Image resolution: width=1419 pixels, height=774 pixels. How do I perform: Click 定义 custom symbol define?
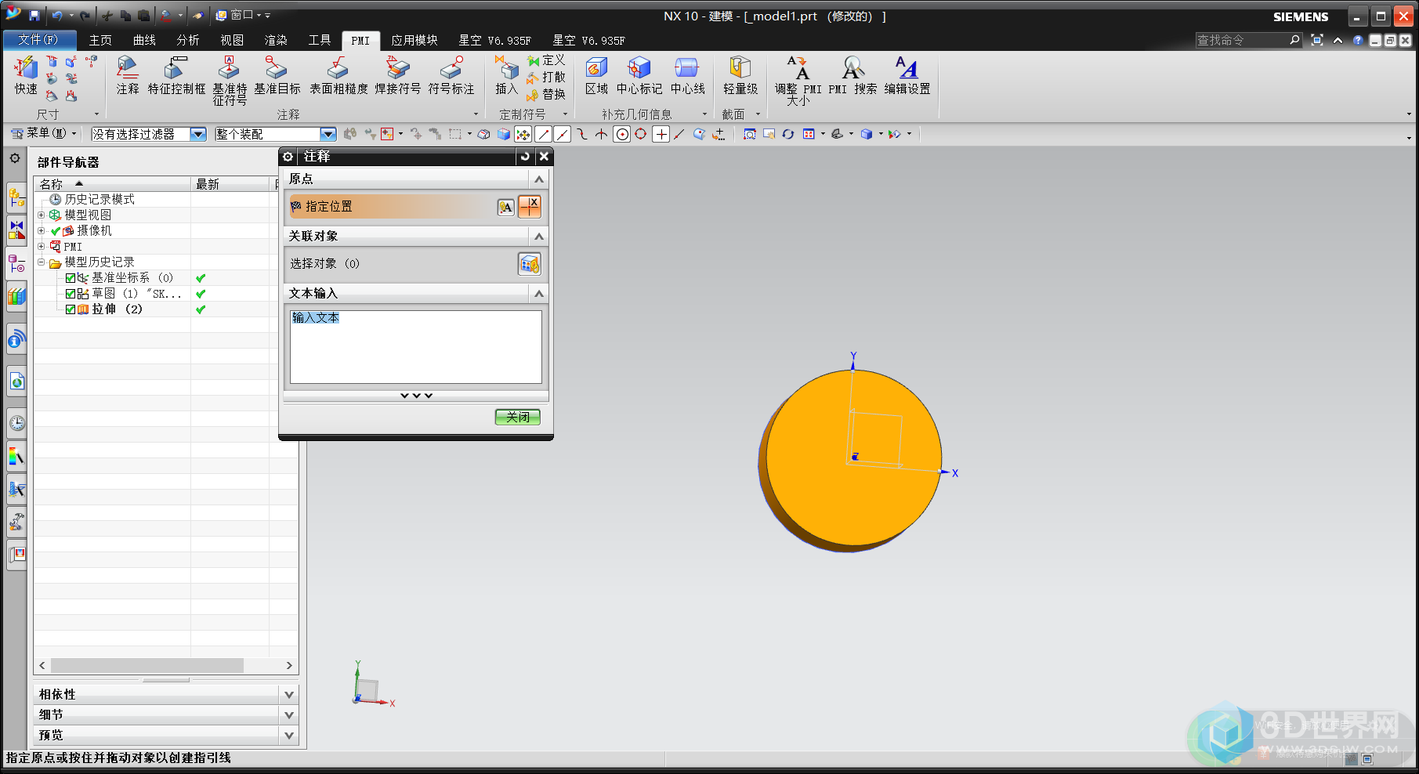[546, 60]
